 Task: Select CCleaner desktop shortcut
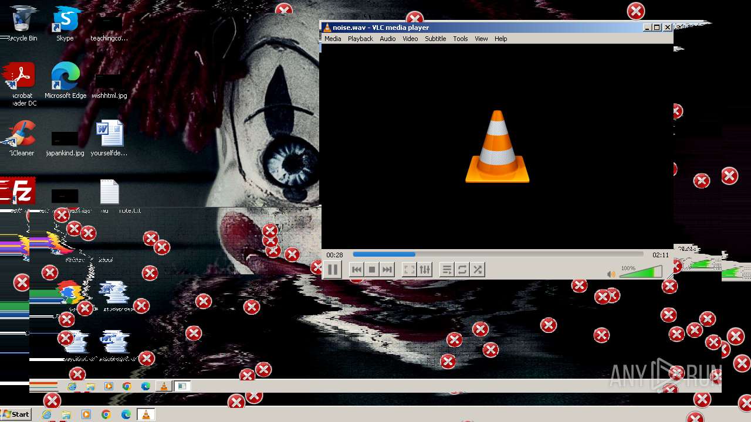point(22,138)
